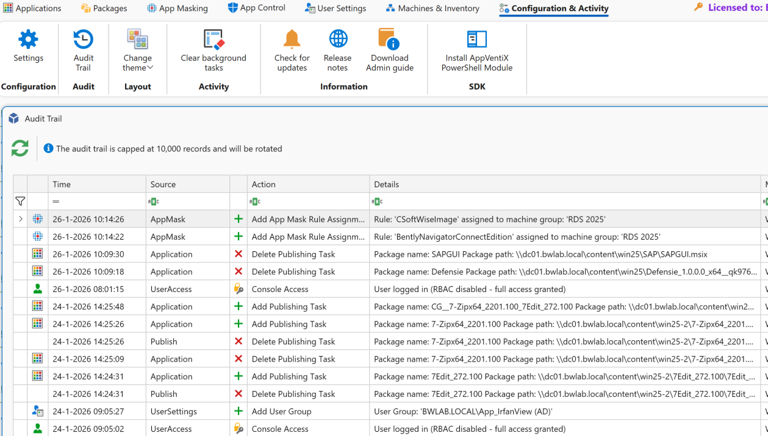Switch to the Machines & Inventory tab
The height and width of the screenshot is (436, 768).
(x=432, y=8)
